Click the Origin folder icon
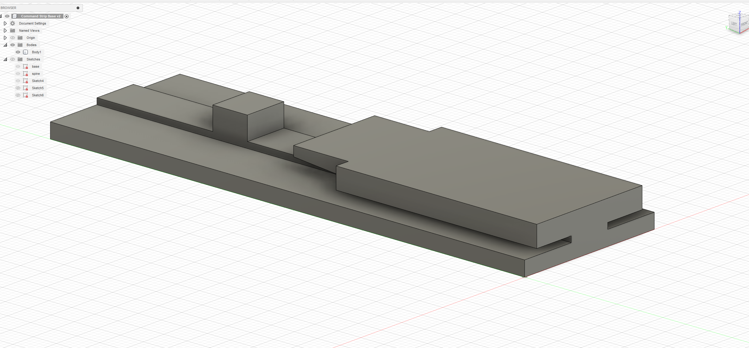Screen dimensions: 749x348 pyautogui.click(x=20, y=38)
